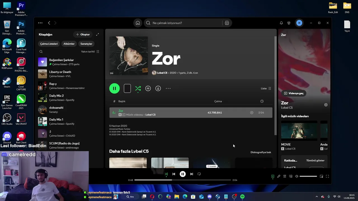Download the Zor single
The width and height of the screenshot is (358, 201).
158,88
